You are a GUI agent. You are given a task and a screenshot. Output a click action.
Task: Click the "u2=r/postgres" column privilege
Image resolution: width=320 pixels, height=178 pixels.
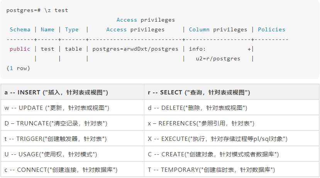pos(218,58)
